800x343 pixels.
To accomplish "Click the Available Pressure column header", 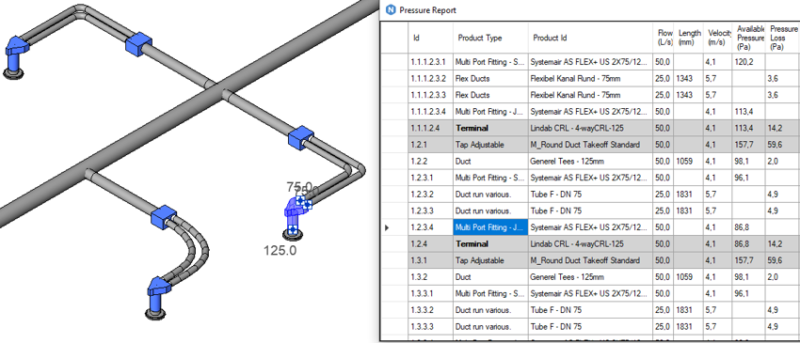I will pyautogui.click(x=750, y=38).
